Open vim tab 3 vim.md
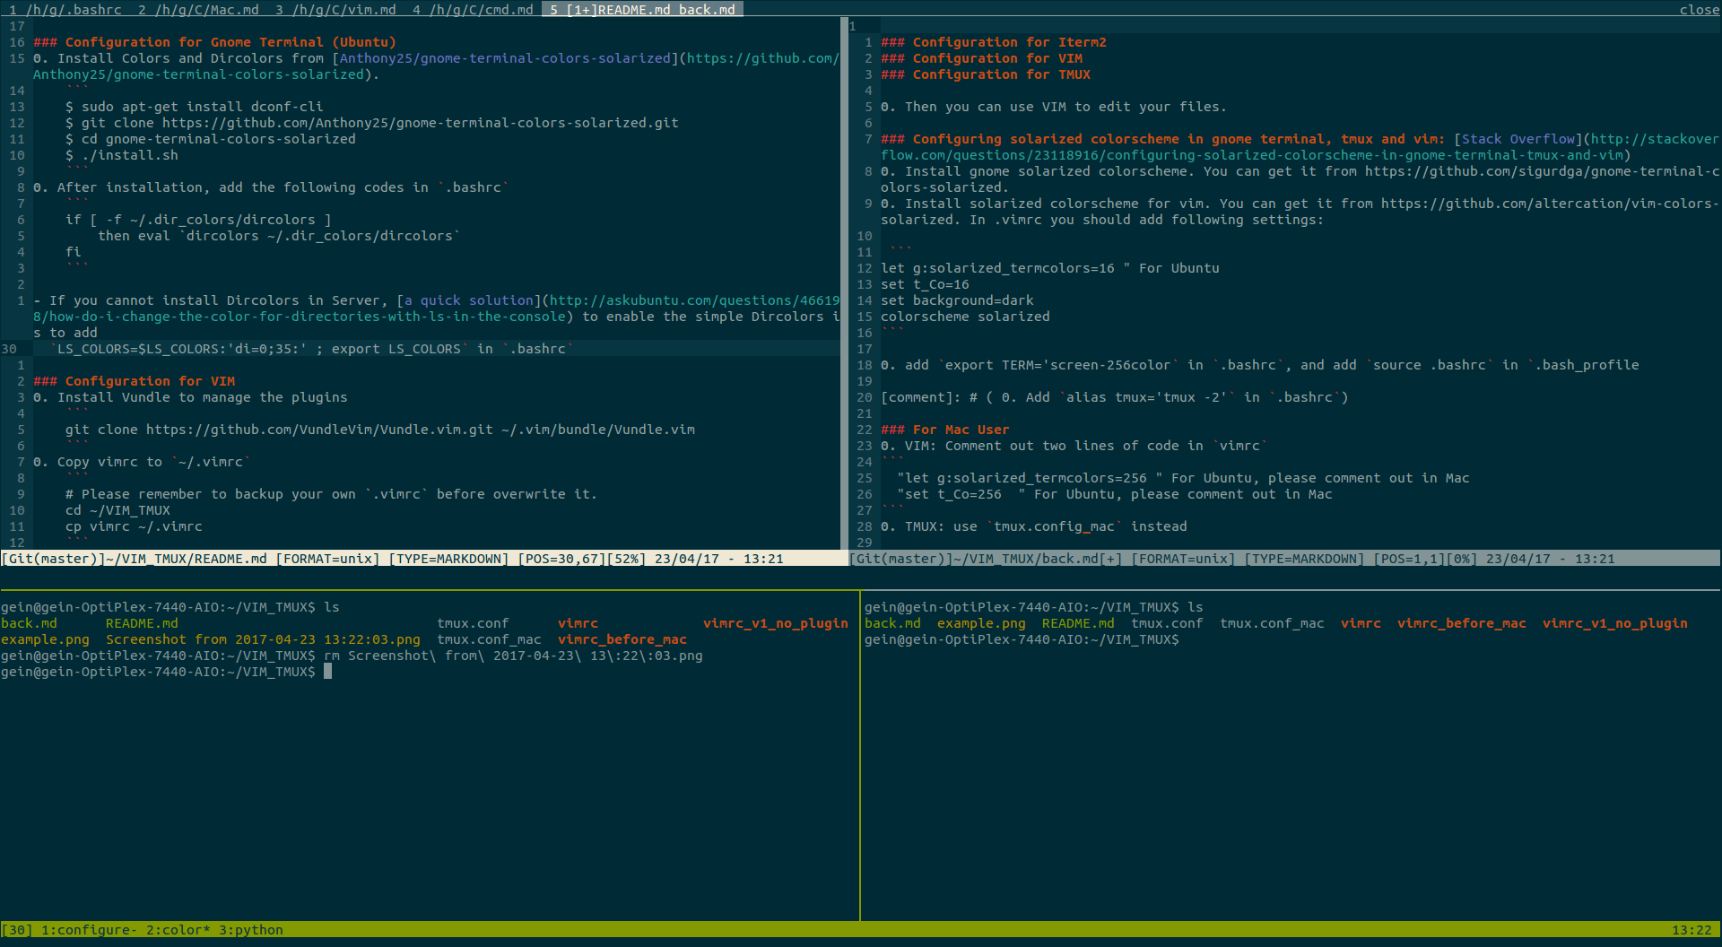Screen dimensions: 1722x947 point(335,9)
